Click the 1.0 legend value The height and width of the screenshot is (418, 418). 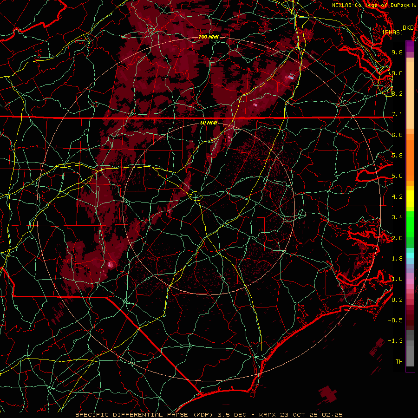click(397, 279)
